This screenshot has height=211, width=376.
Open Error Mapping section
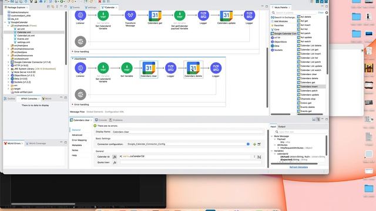pos(79,140)
